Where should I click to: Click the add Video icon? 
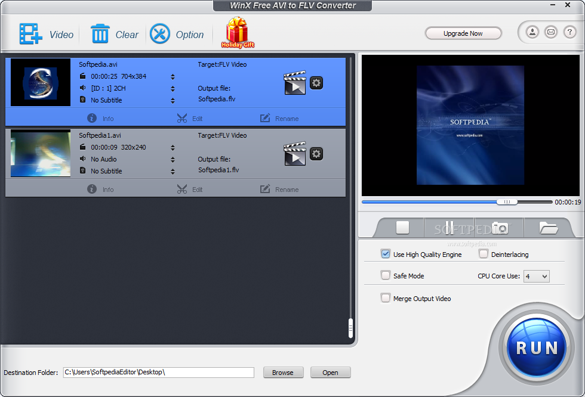(x=30, y=34)
